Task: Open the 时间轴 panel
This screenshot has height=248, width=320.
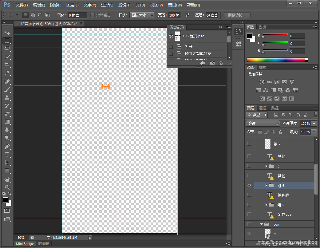Action: 44,244
